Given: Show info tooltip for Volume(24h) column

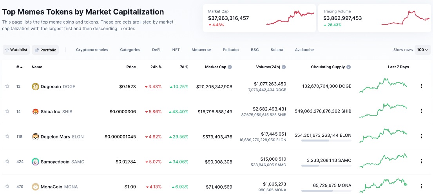Looking at the screenshot, I should (284, 67).
